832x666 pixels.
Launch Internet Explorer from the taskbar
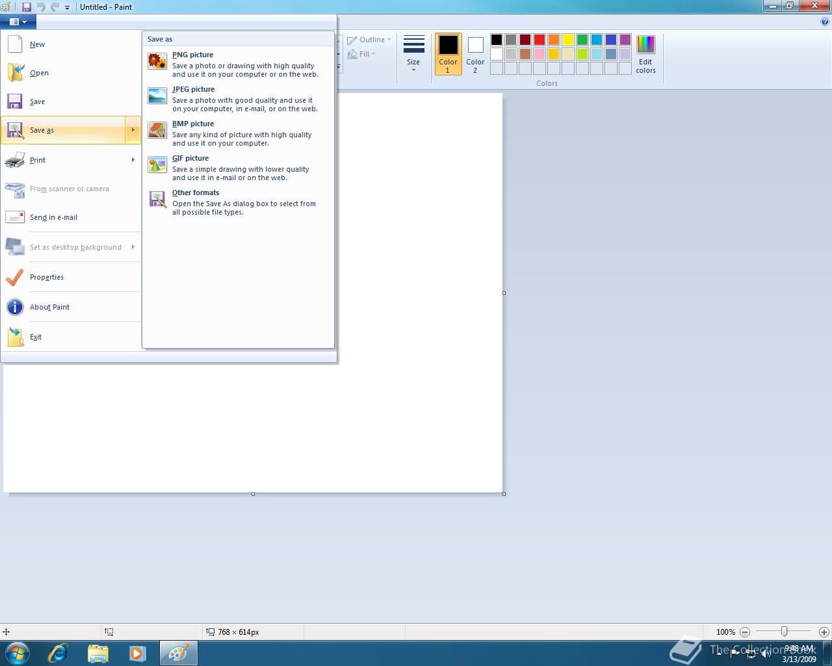click(58, 653)
